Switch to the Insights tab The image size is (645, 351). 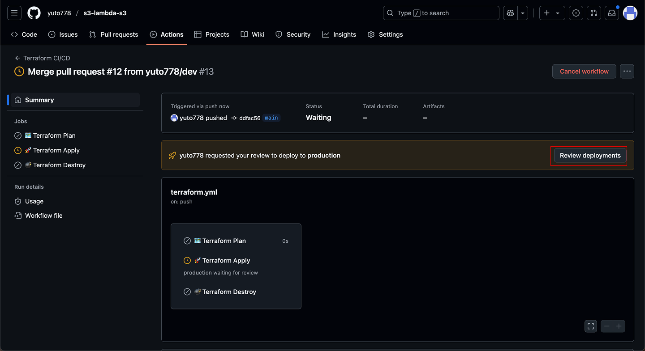click(339, 34)
